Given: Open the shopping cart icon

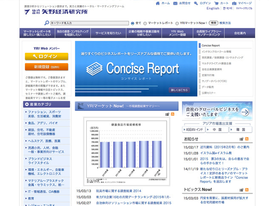Looking at the screenshot, I should tap(216, 3).
